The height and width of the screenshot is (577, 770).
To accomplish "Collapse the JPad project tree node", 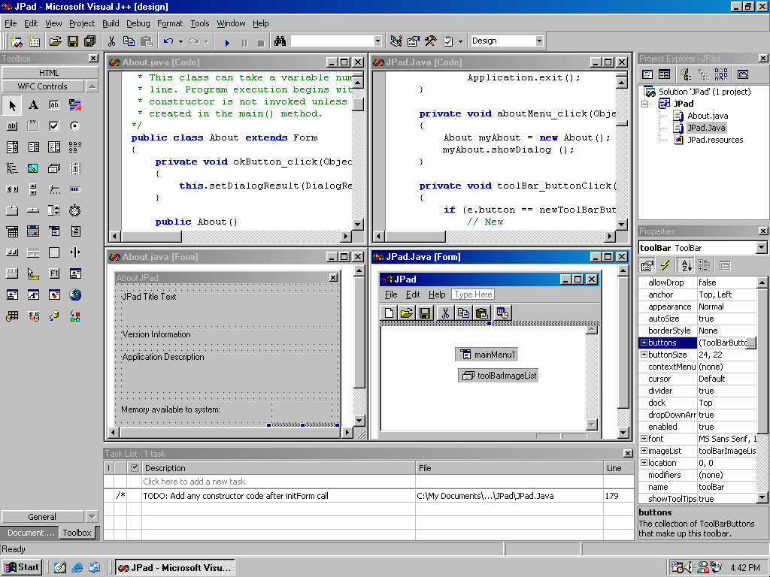I will tap(644, 104).
